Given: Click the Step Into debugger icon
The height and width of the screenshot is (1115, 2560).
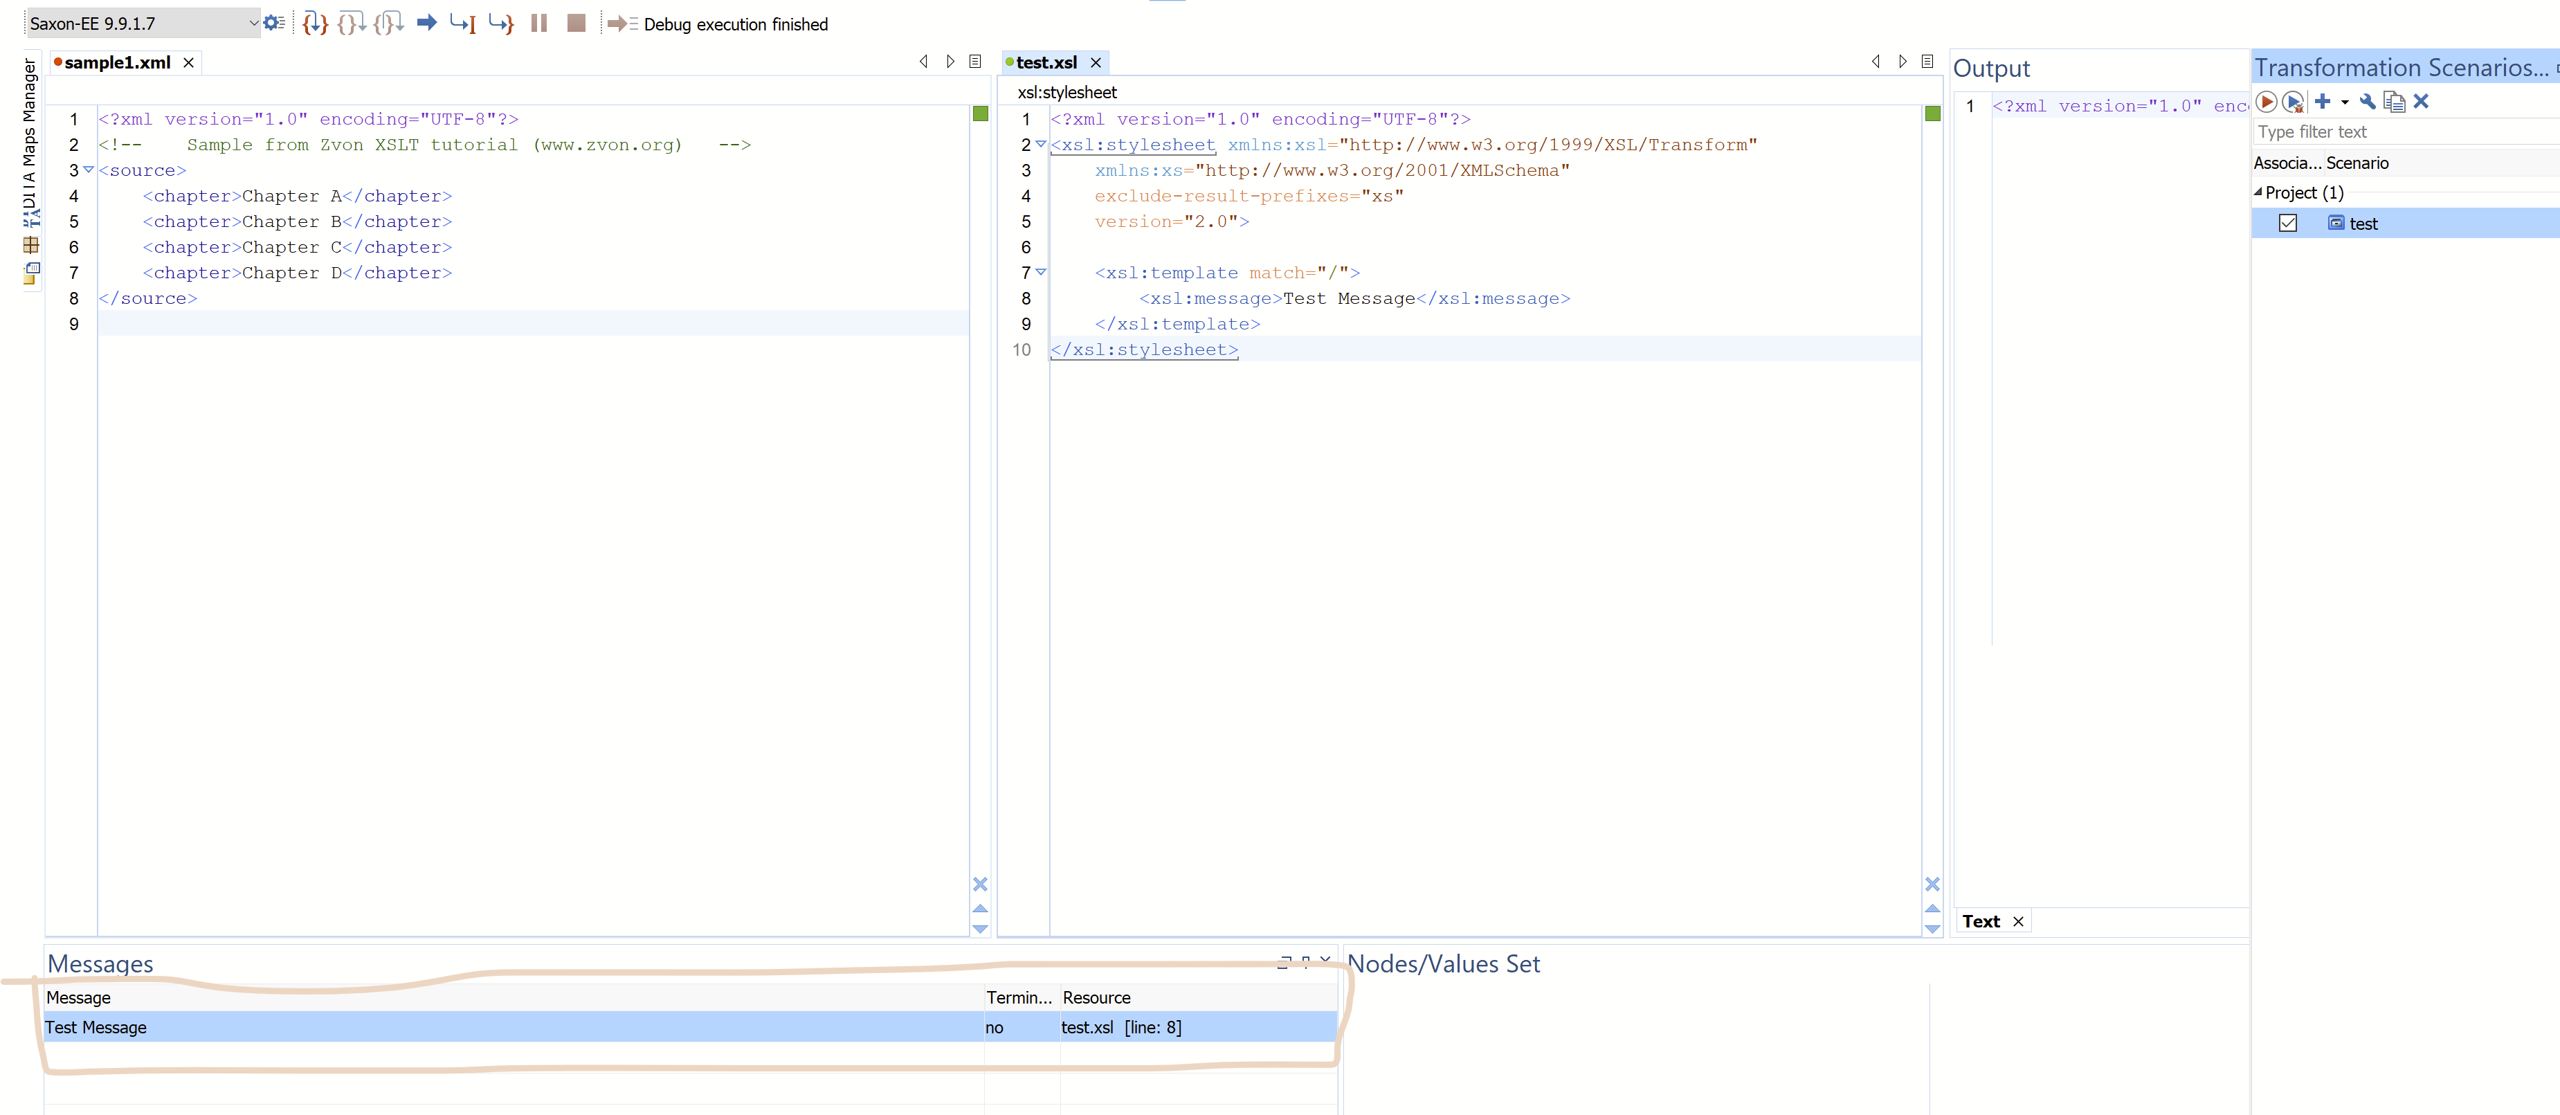Looking at the screenshot, I should click(x=315, y=23).
